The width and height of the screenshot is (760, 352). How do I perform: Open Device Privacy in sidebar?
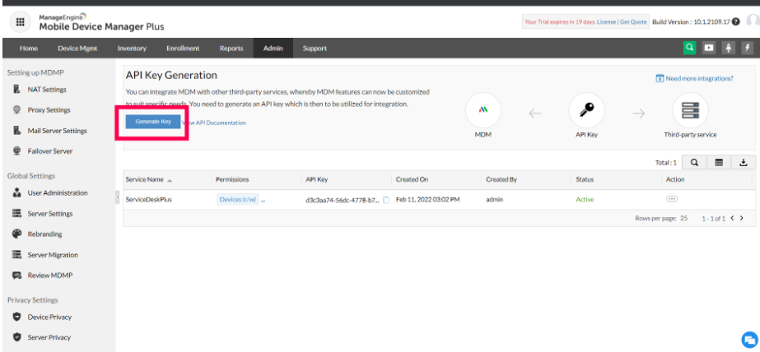[49, 317]
